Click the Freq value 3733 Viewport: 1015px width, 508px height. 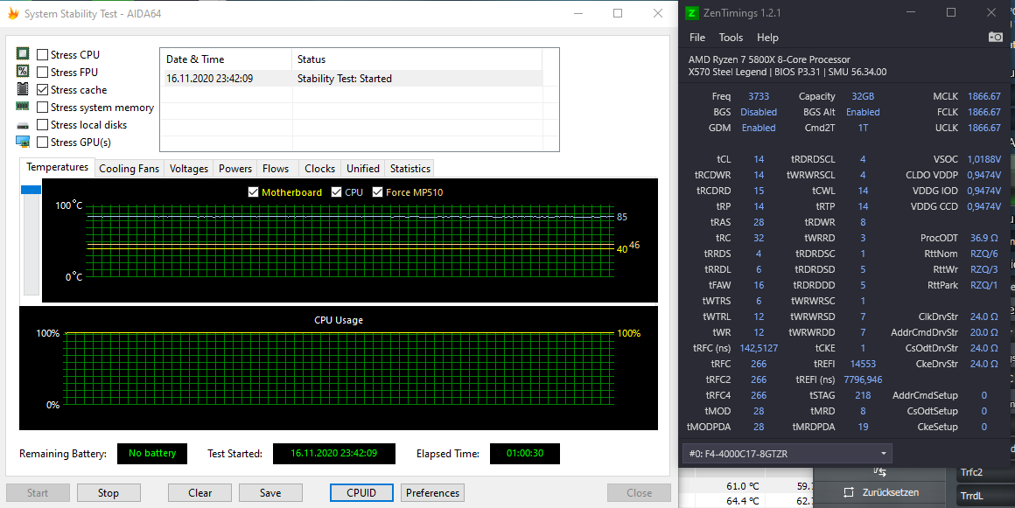(x=759, y=96)
